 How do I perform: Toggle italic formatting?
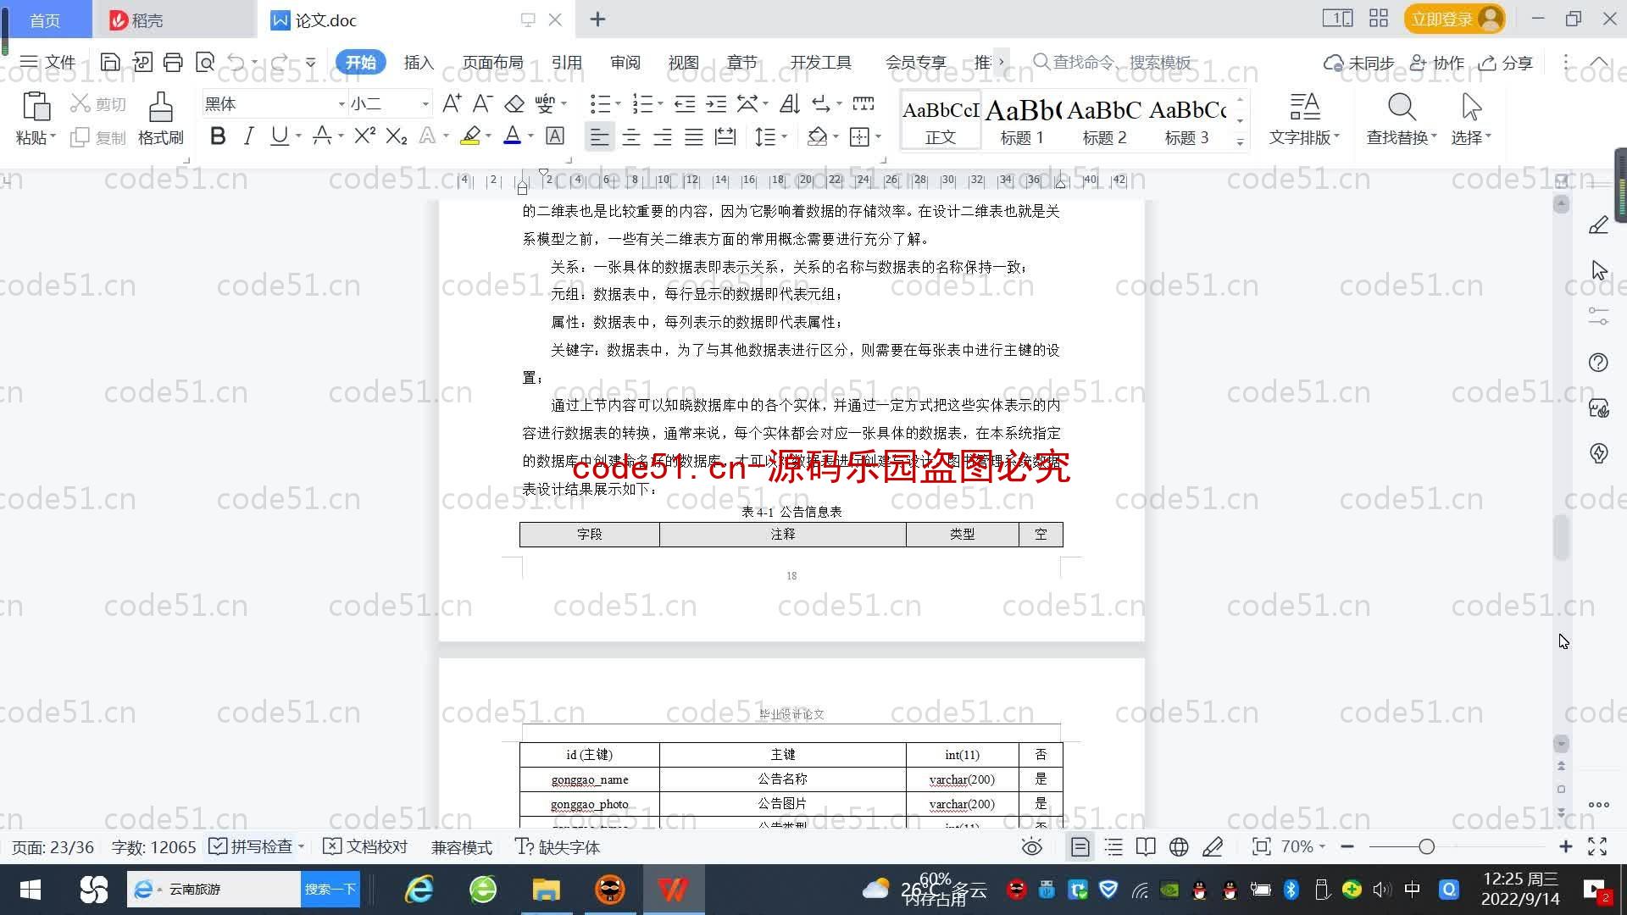(x=248, y=136)
